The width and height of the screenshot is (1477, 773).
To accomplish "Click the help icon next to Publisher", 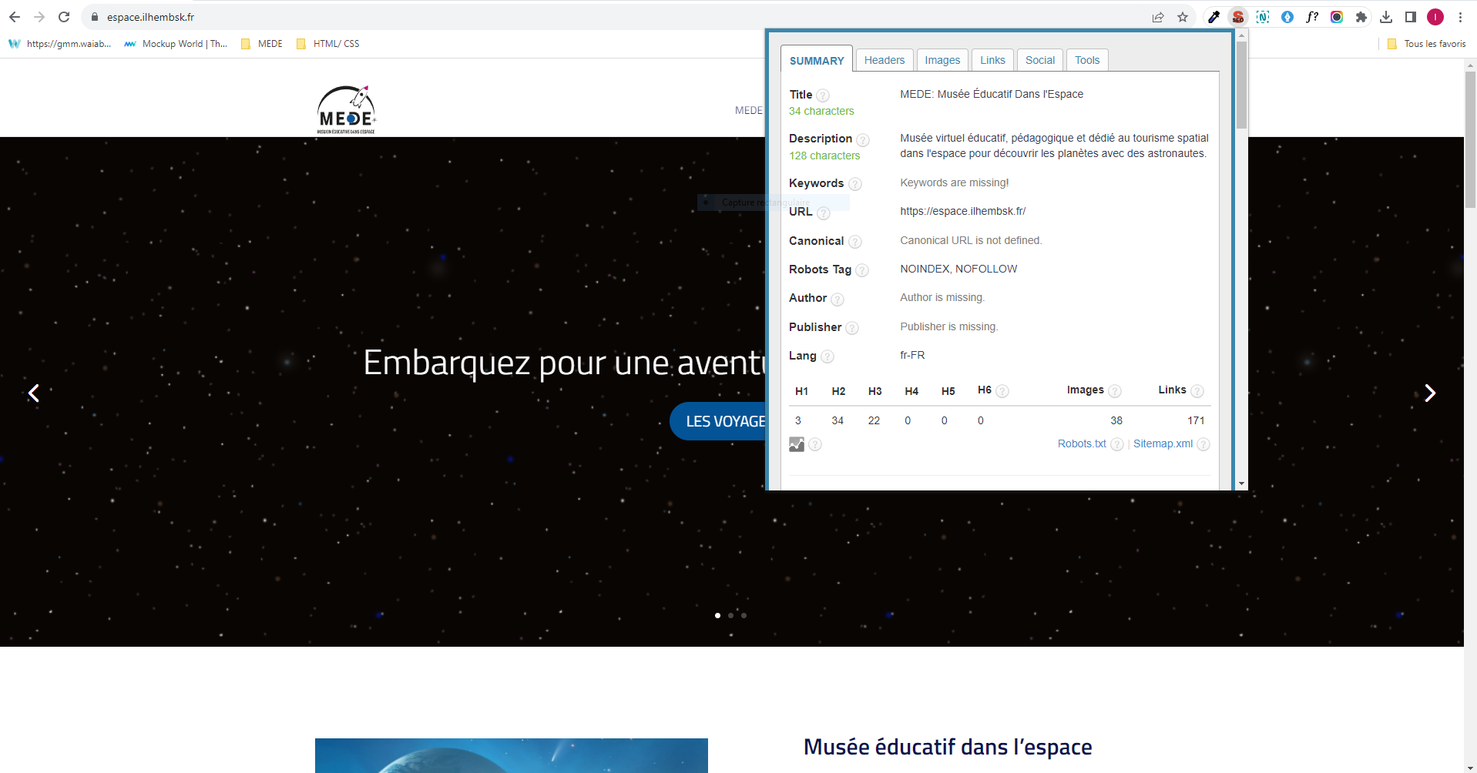I will [852, 328].
